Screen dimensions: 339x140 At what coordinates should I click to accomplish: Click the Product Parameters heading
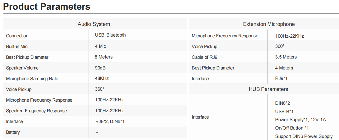(47, 7)
